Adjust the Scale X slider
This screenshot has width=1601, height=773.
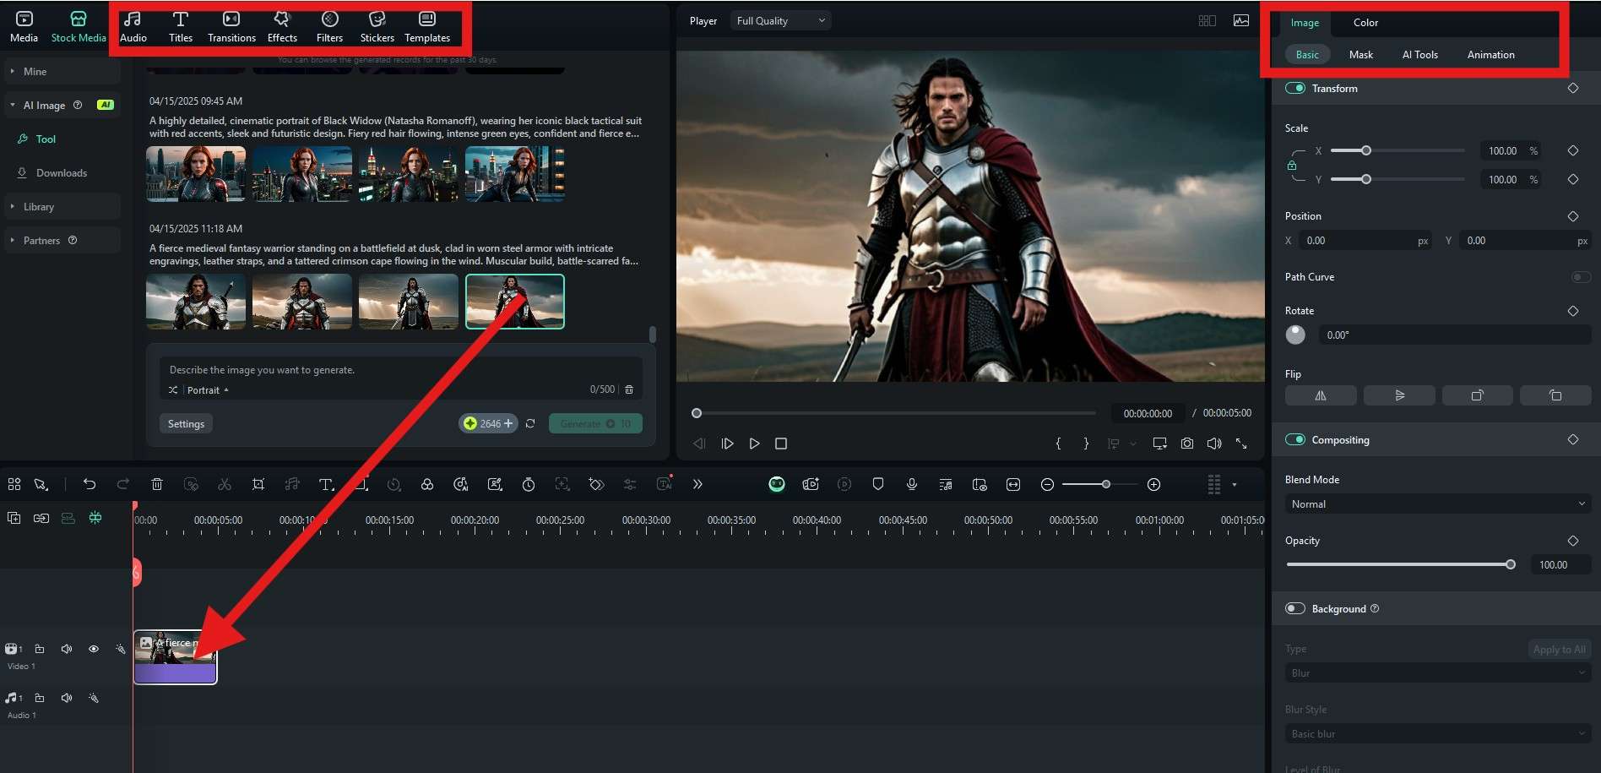pyautogui.click(x=1397, y=150)
